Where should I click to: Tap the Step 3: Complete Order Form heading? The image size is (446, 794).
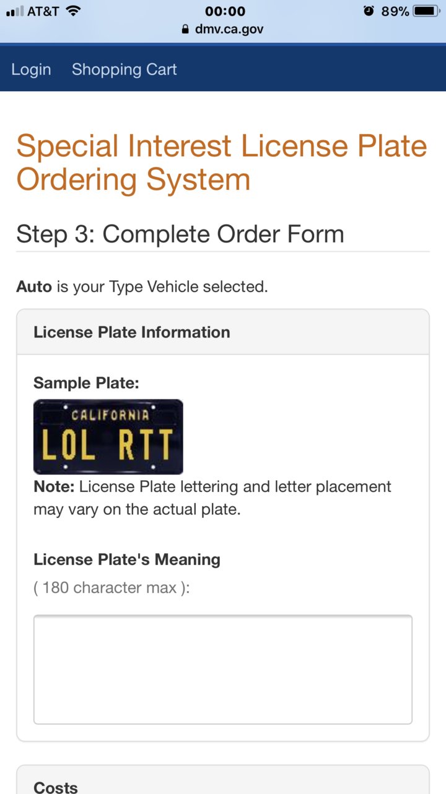coord(180,234)
